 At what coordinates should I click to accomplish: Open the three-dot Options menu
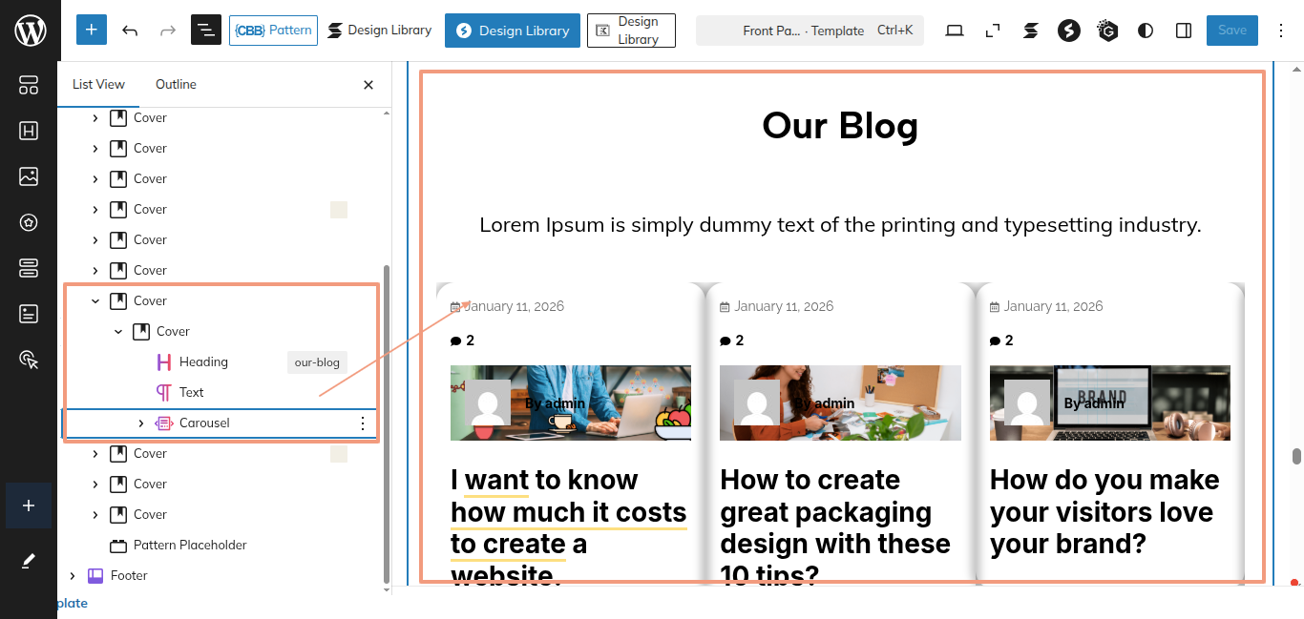point(1281,31)
